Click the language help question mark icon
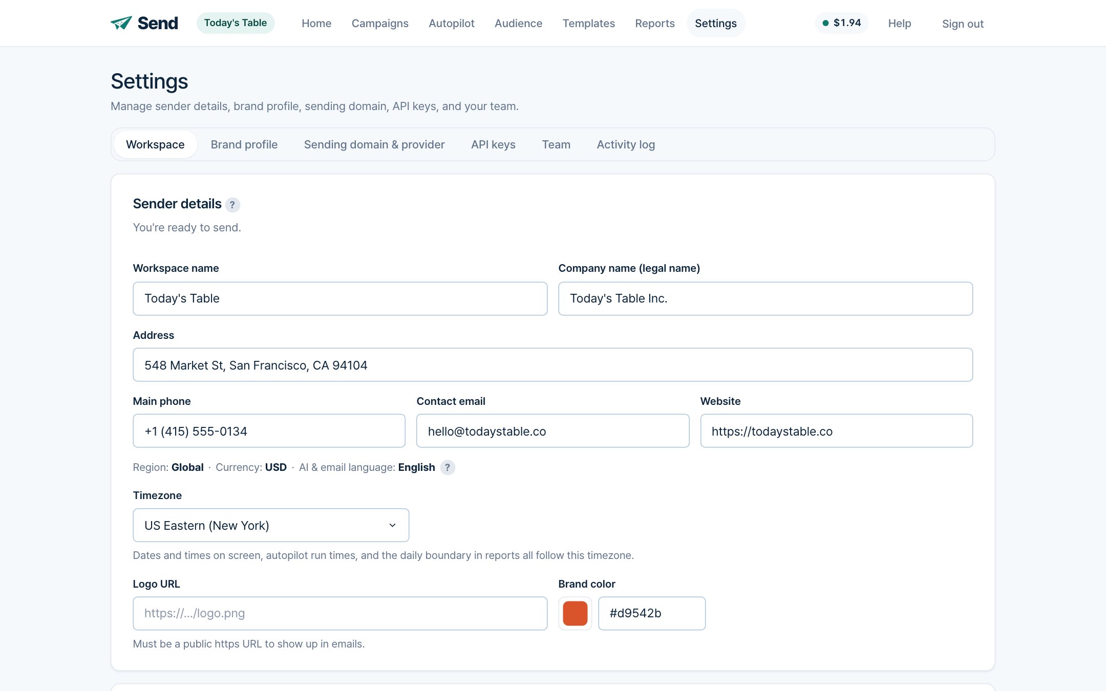This screenshot has width=1106, height=691. tap(448, 467)
